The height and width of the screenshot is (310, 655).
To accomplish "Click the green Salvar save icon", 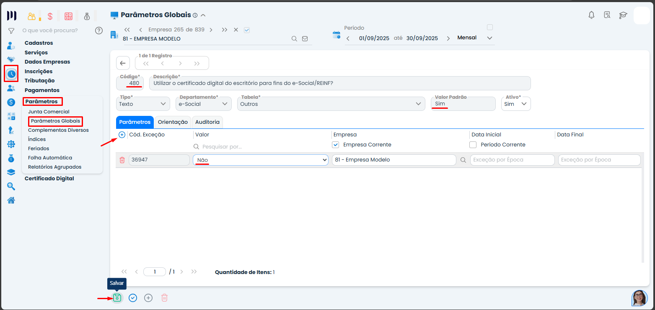I will (x=117, y=298).
